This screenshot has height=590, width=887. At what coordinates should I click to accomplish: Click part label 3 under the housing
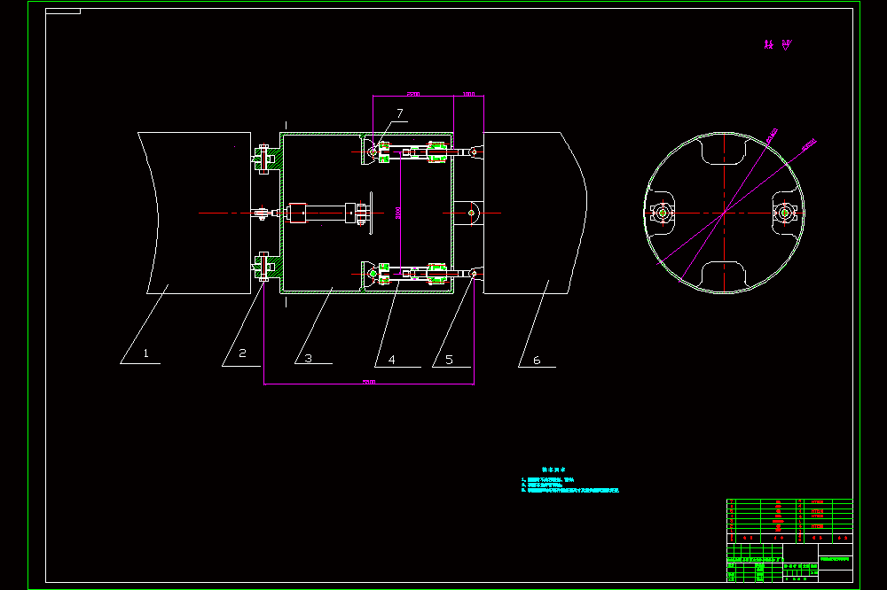click(309, 358)
